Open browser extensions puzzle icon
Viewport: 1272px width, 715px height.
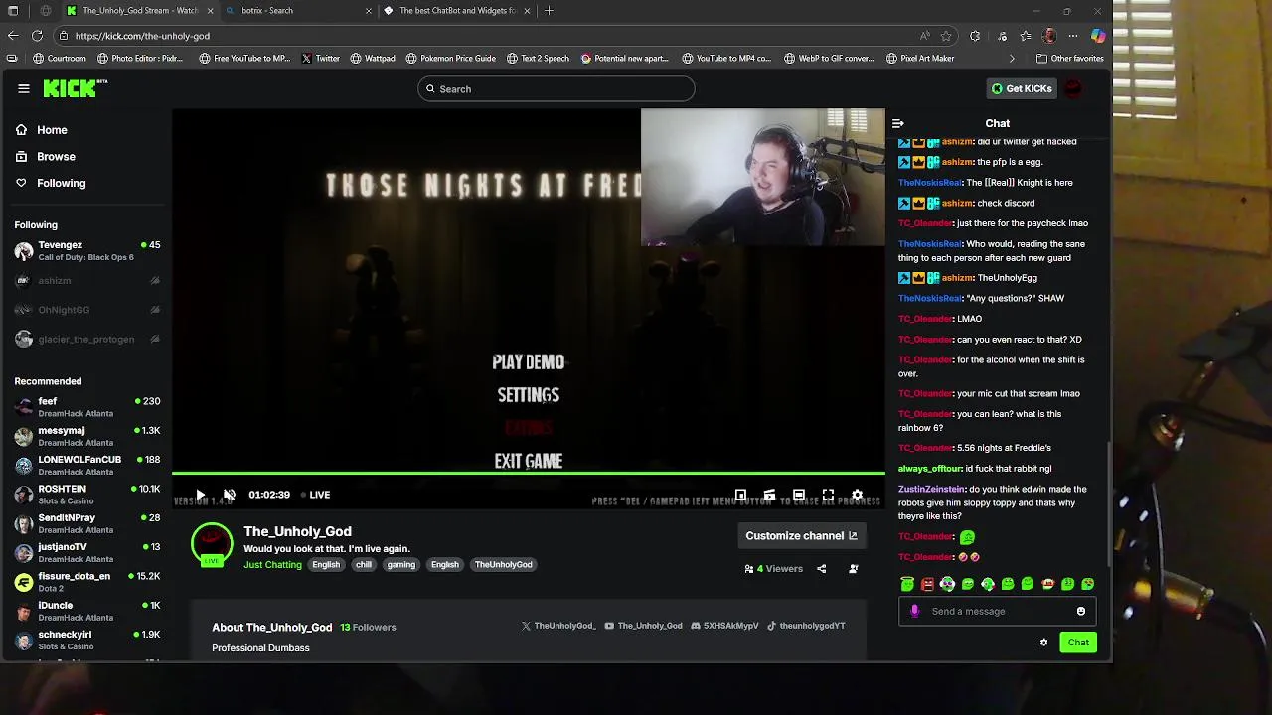[x=975, y=36]
